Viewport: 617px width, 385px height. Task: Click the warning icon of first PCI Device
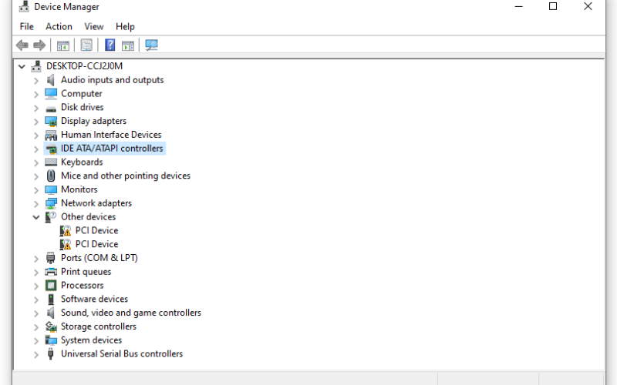pyautogui.click(x=66, y=230)
